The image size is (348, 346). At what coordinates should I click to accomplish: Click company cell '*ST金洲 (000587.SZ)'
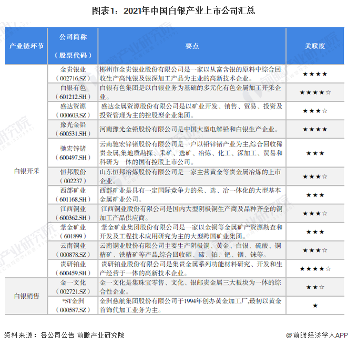73,305
